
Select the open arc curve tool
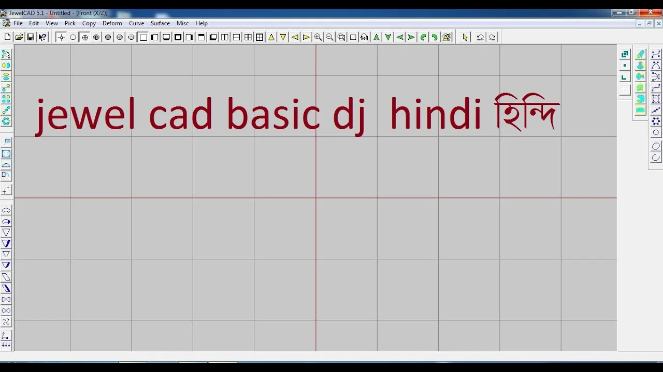click(656, 158)
